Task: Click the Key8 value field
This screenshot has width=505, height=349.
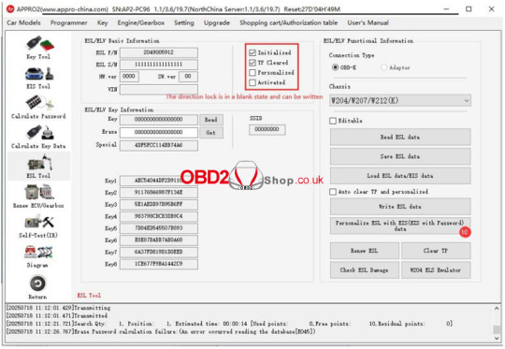Action: coord(159,264)
